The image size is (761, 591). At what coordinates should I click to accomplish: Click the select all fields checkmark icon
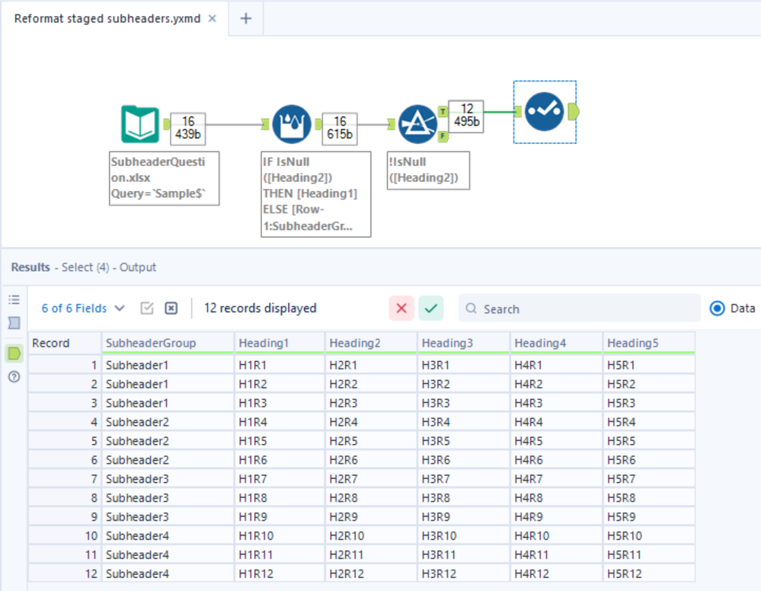(x=146, y=308)
